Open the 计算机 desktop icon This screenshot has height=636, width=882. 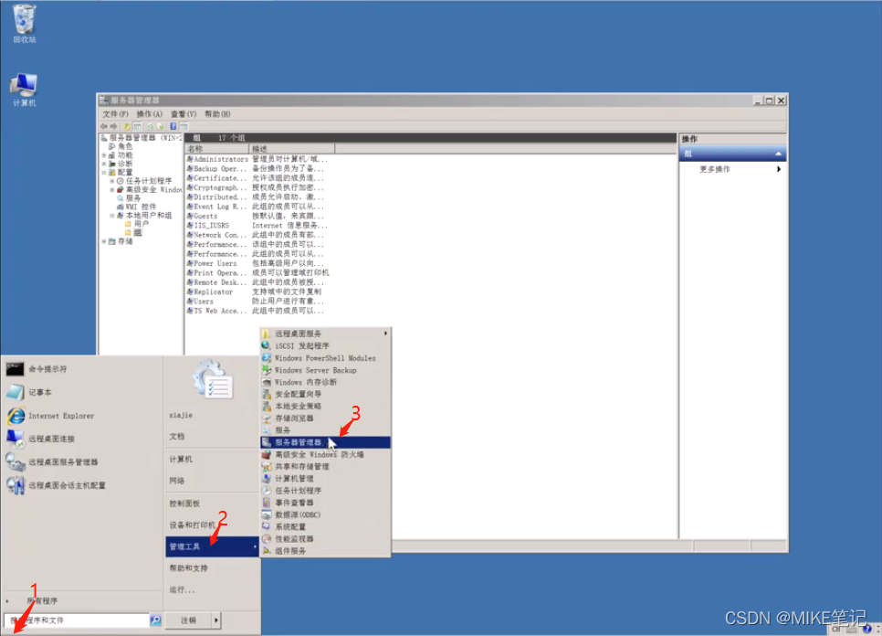(24, 90)
